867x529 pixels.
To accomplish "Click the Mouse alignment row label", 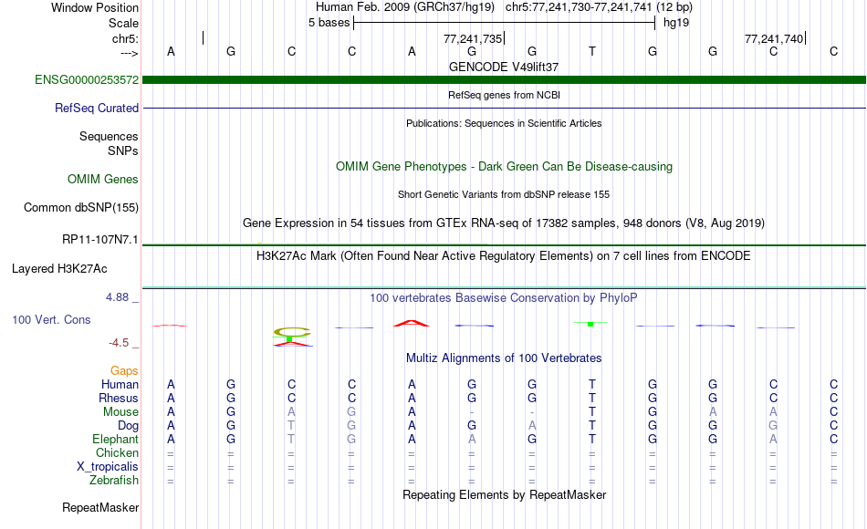I will (120, 412).
